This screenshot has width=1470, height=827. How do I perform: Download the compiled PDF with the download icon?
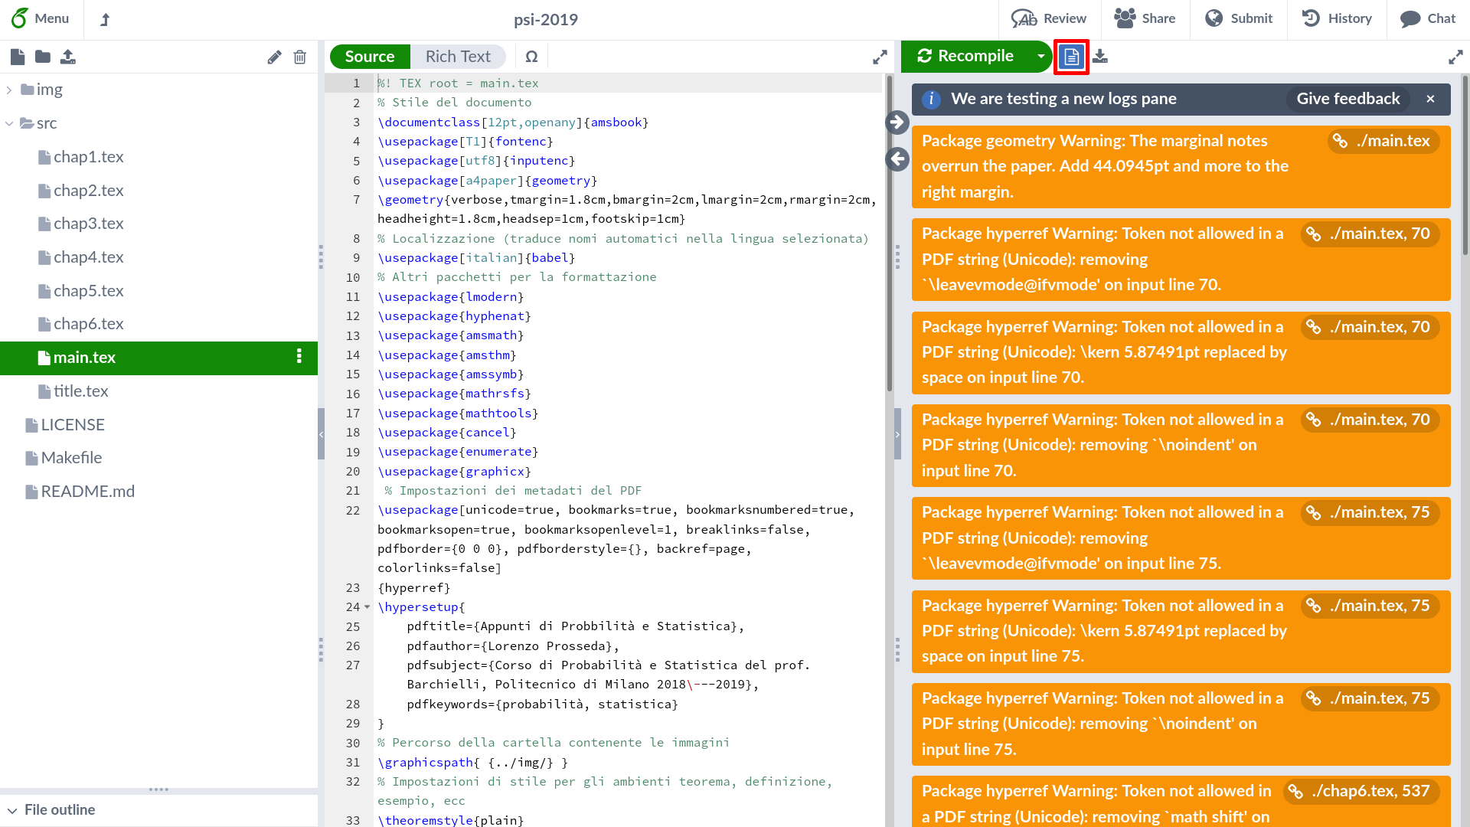pyautogui.click(x=1101, y=56)
